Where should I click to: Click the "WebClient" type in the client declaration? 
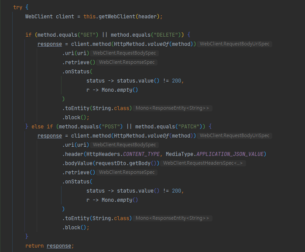click(x=39, y=17)
